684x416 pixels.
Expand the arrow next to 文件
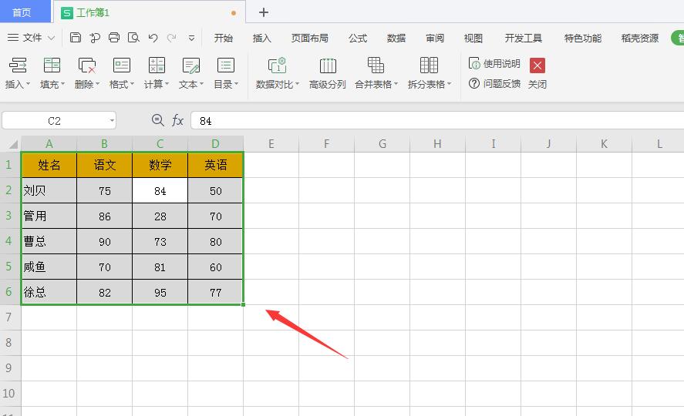(x=51, y=39)
